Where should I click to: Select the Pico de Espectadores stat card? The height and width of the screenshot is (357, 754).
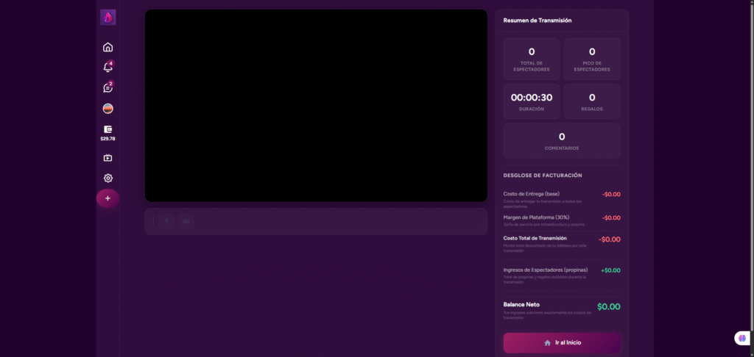(x=591, y=59)
